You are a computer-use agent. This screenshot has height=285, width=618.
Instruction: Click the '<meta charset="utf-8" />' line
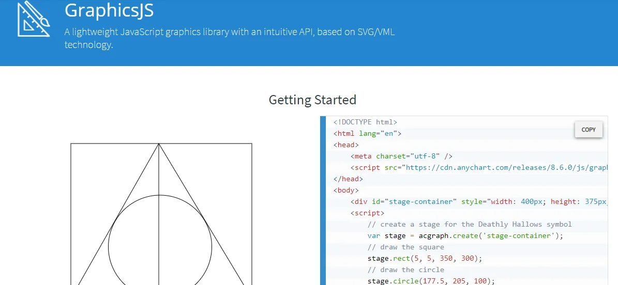coord(401,156)
